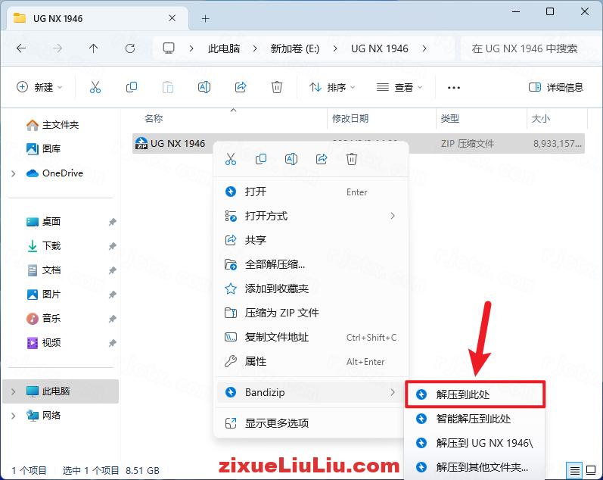This screenshot has width=603, height=480.
Task: Choose 复制文件地址 in the context menu
Action: coord(311,337)
